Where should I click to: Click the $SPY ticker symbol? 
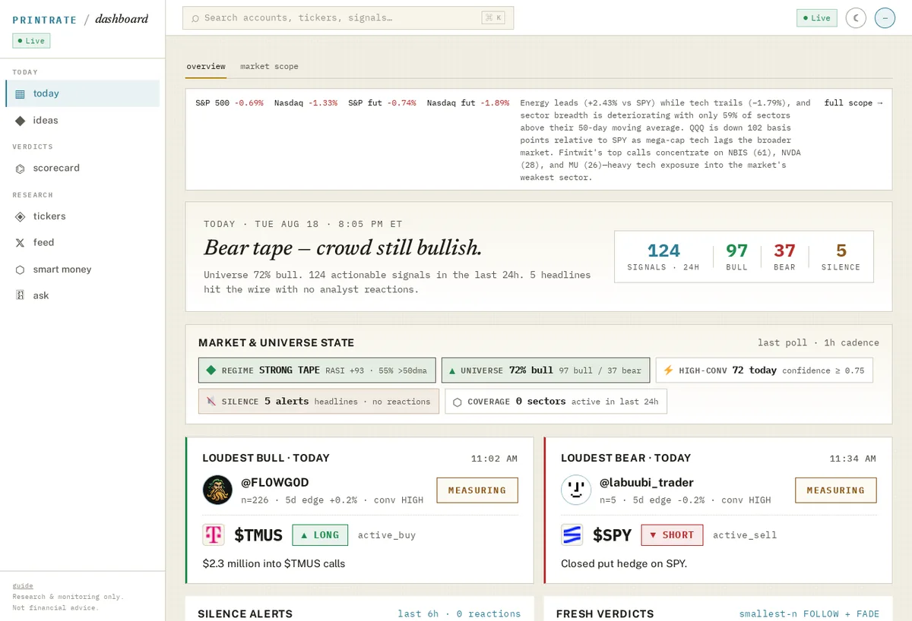[613, 535]
